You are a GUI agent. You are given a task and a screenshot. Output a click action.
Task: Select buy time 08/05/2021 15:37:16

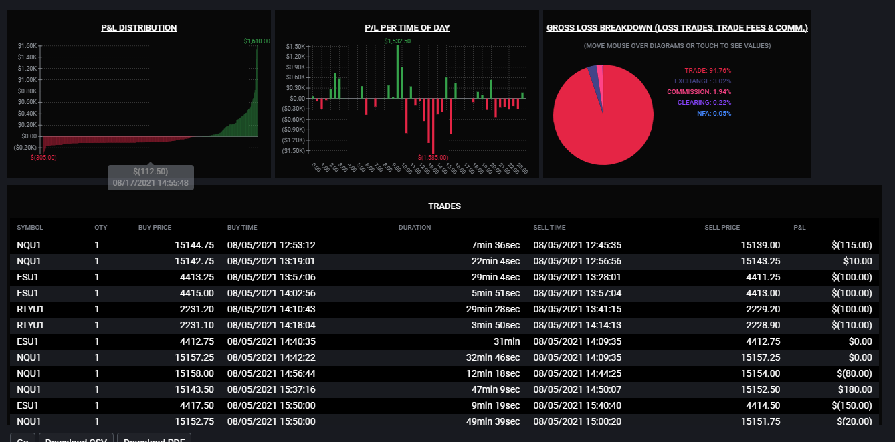[272, 389]
